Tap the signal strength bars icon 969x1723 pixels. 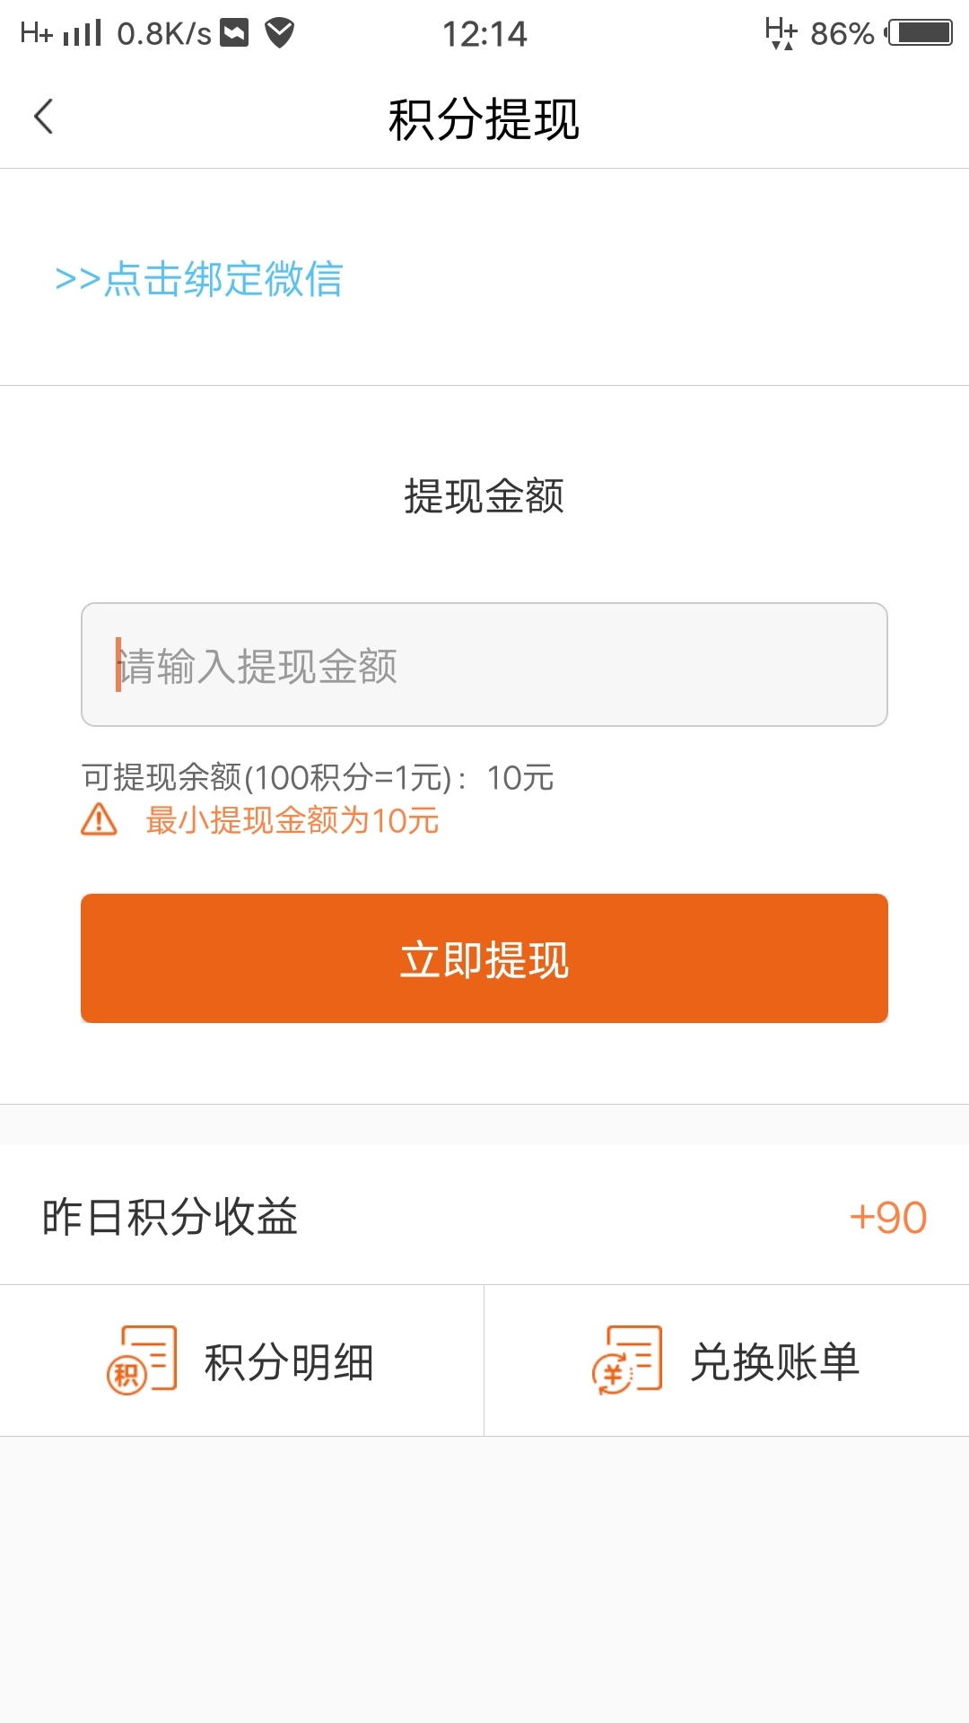[x=82, y=33]
